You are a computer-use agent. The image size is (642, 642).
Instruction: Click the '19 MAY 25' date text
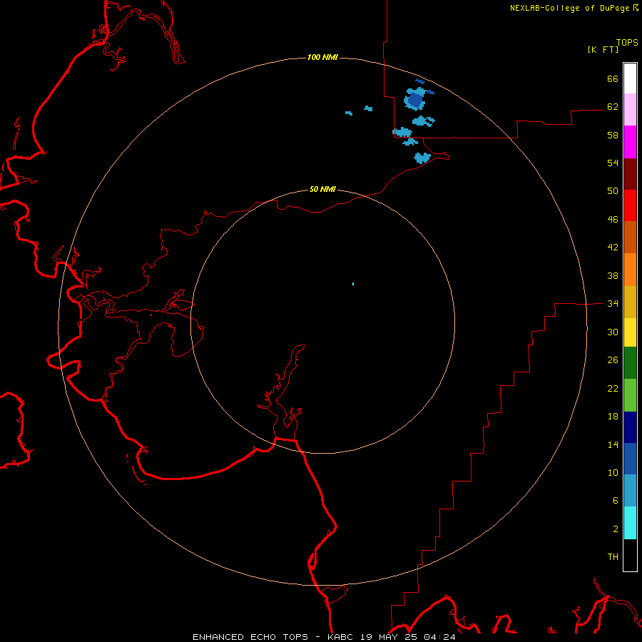389,637
